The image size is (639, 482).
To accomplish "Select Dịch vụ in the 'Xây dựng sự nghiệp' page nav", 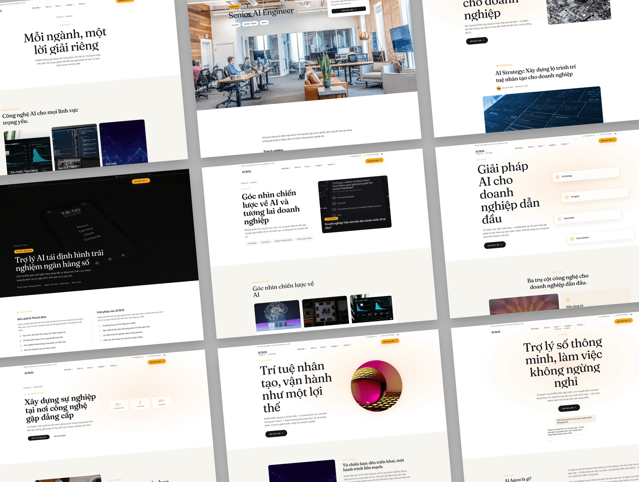I will (80, 369).
